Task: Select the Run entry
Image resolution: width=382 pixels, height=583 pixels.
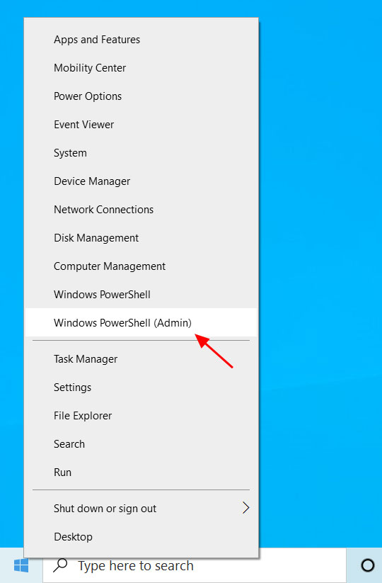Action: click(x=141, y=472)
